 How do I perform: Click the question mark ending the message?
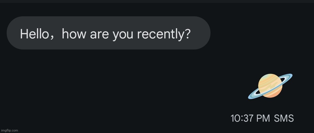pos(187,34)
